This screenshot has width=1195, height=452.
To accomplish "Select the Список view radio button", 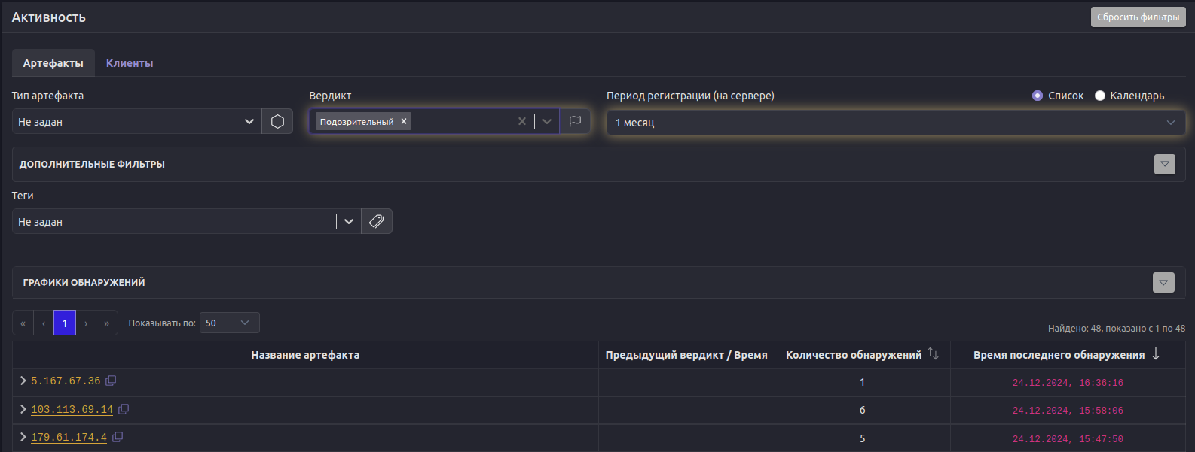I will (1038, 96).
